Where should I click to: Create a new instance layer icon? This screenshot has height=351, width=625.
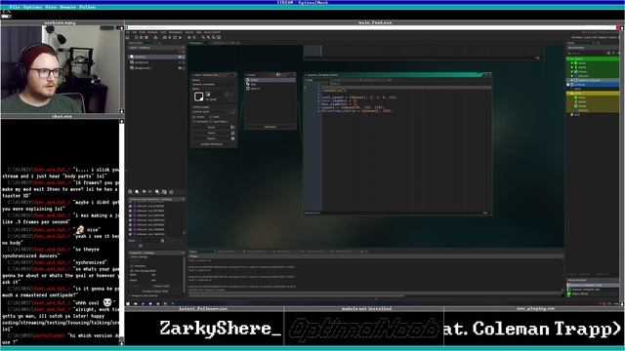tap(137, 192)
